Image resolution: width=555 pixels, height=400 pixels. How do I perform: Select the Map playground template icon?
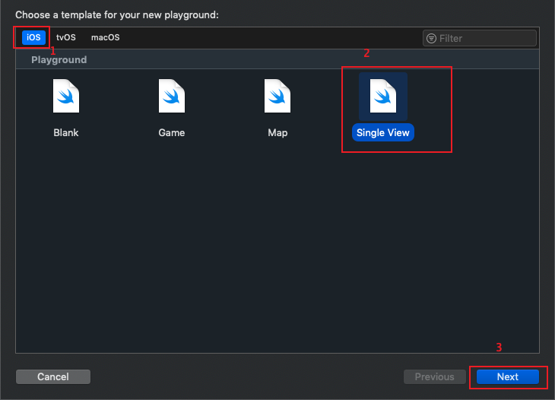pos(277,96)
